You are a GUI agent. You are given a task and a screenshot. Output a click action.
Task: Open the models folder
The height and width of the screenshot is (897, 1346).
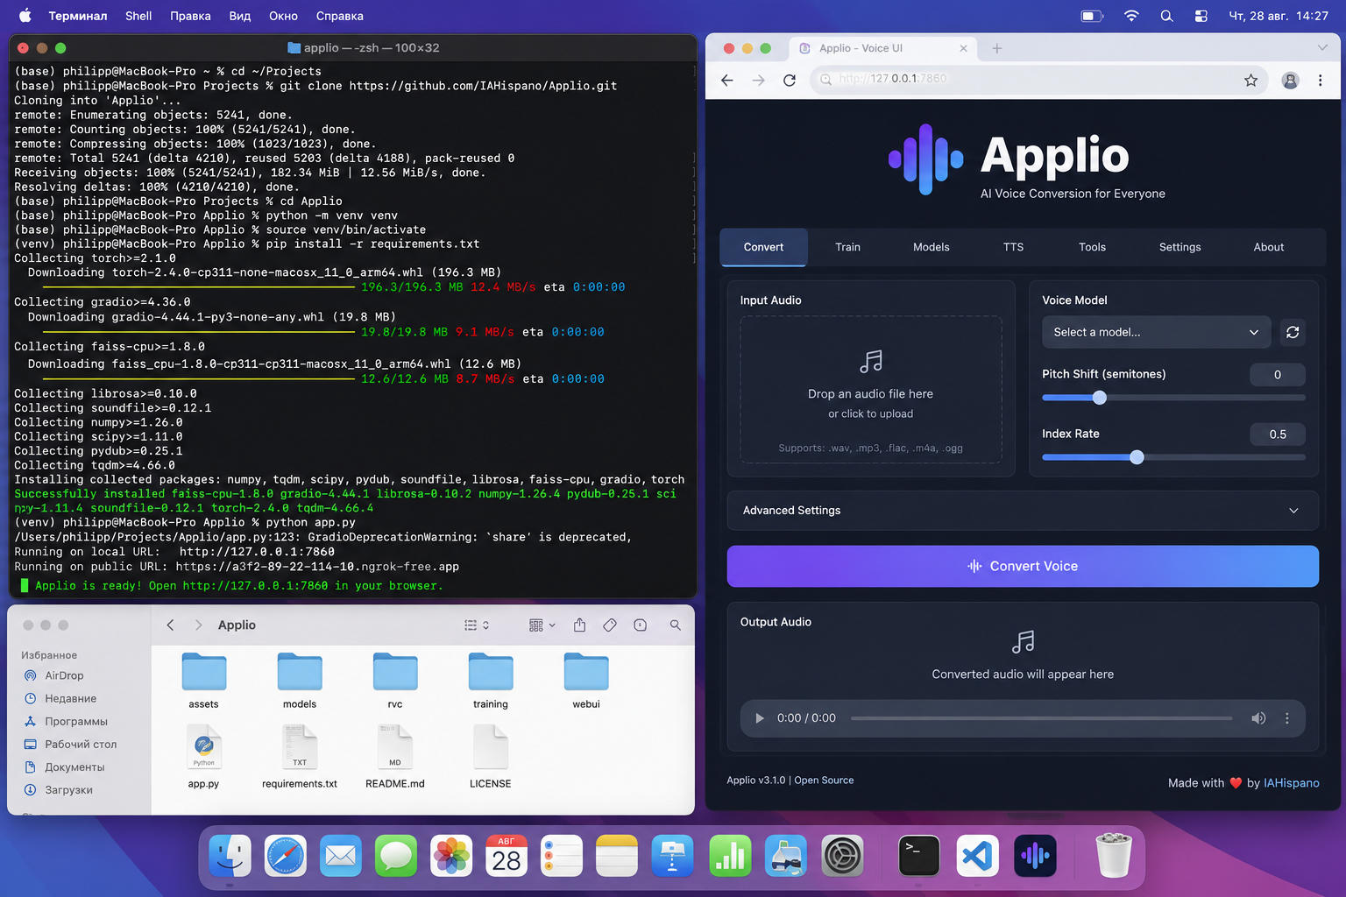pos(300,681)
